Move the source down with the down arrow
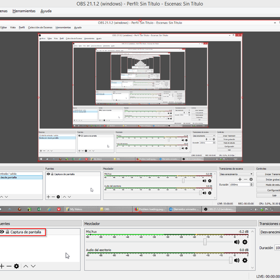 coord(33,266)
